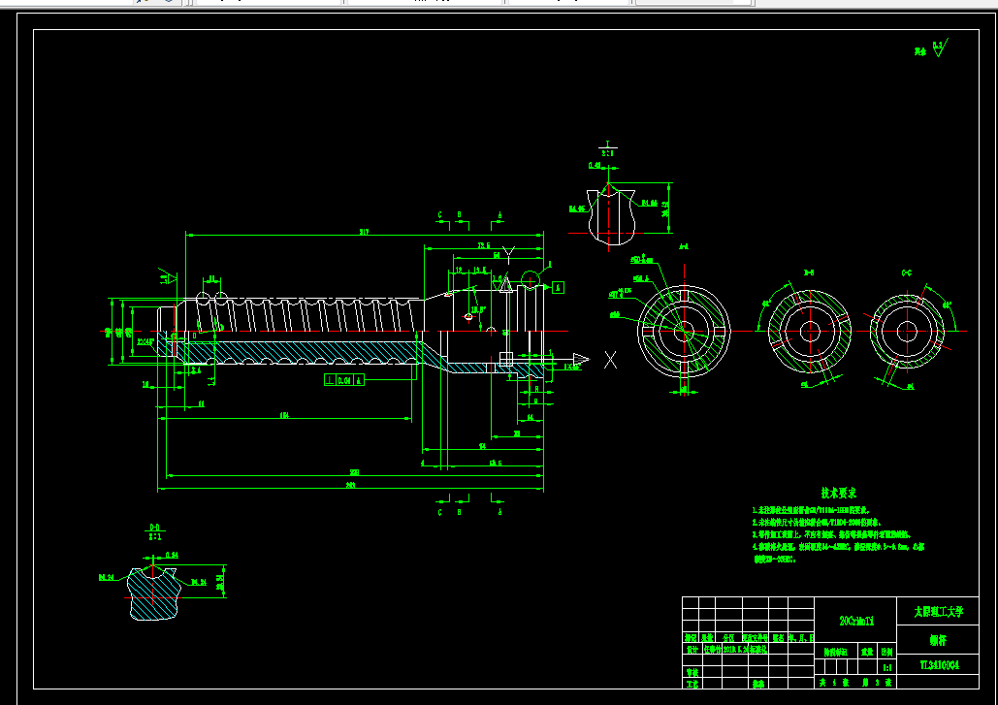998x705 pixels.
Task: Click the UCS X-axis arrowhead
Action: (581, 360)
